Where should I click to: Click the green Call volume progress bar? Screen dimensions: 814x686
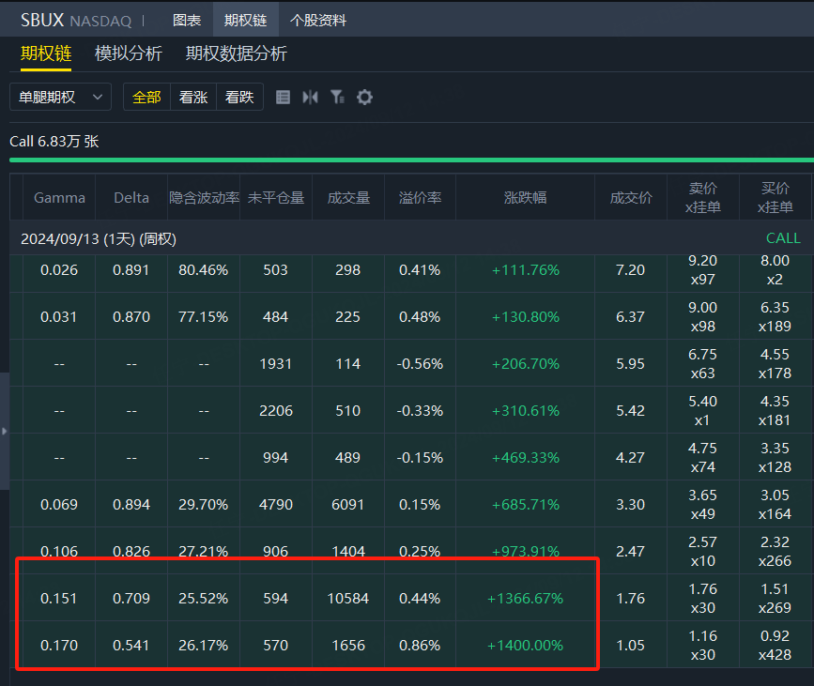click(411, 160)
